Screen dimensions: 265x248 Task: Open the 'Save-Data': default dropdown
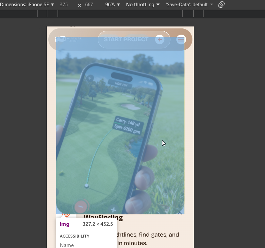189,5
